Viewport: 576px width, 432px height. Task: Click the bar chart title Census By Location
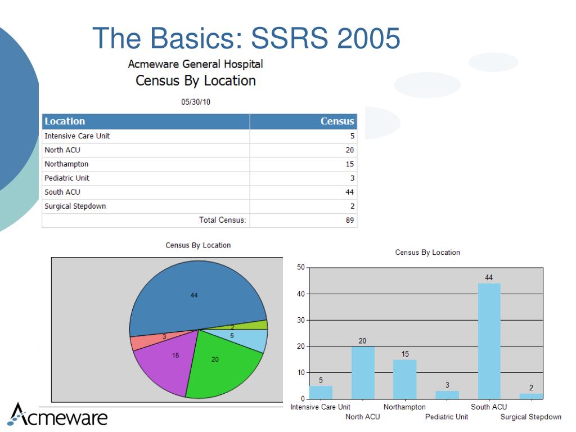click(427, 253)
